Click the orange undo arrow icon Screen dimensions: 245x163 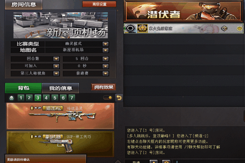click(x=119, y=98)
